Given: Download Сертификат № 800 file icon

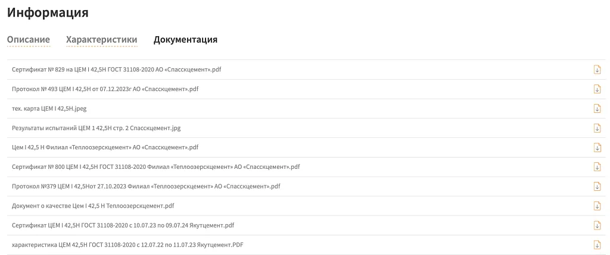Looking at the screenshot, I should (597, 166).
